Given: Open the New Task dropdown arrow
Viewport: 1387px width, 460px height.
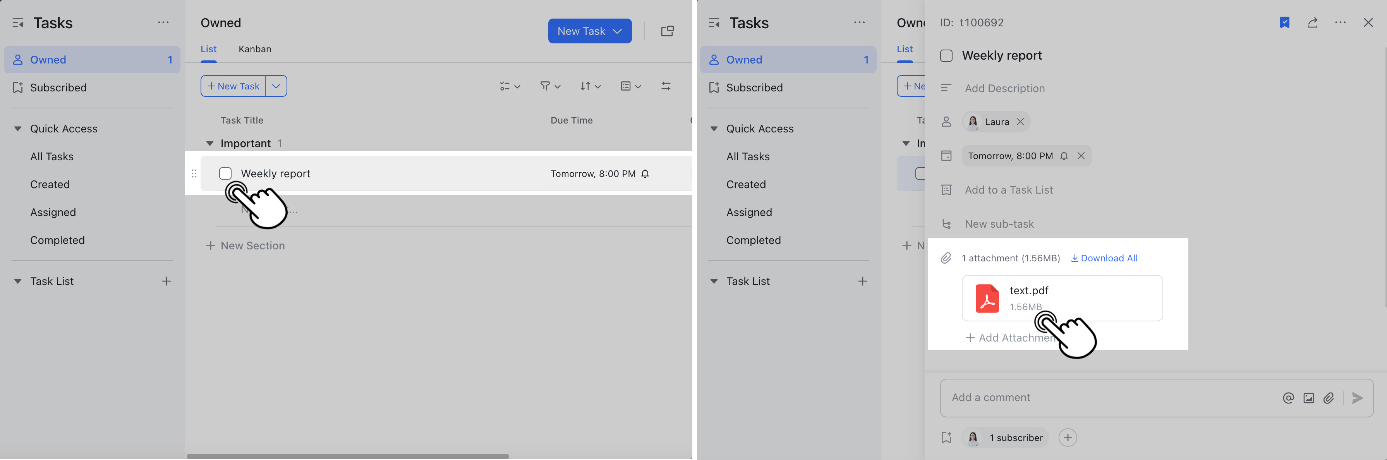Looking at the screenshot, I should point(617,31).
